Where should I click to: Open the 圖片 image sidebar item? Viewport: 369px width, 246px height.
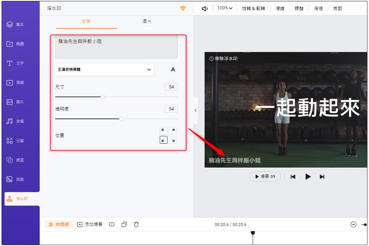[15, 102]
